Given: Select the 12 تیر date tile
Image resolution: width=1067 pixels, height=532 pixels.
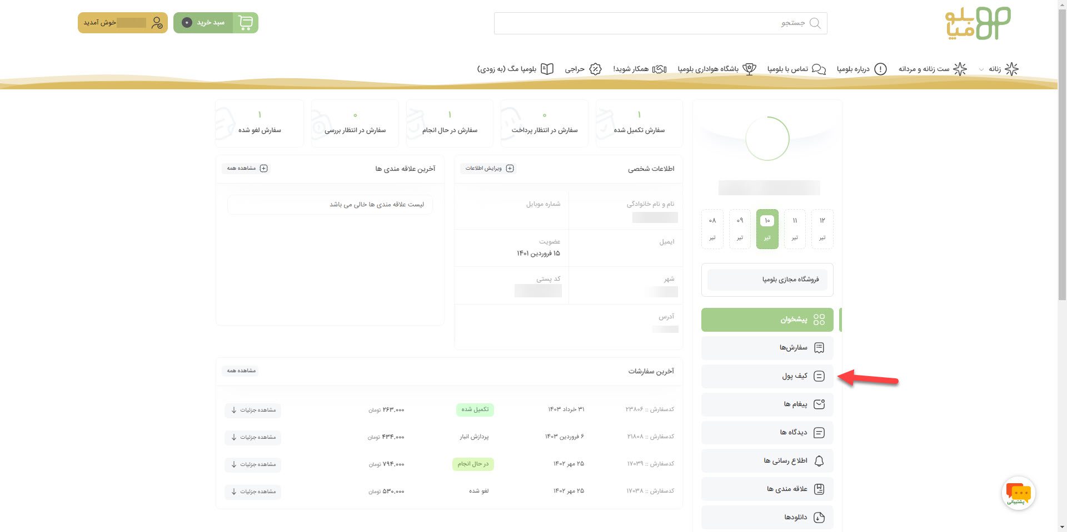Looking at the screenshot, I should [822, 229].
